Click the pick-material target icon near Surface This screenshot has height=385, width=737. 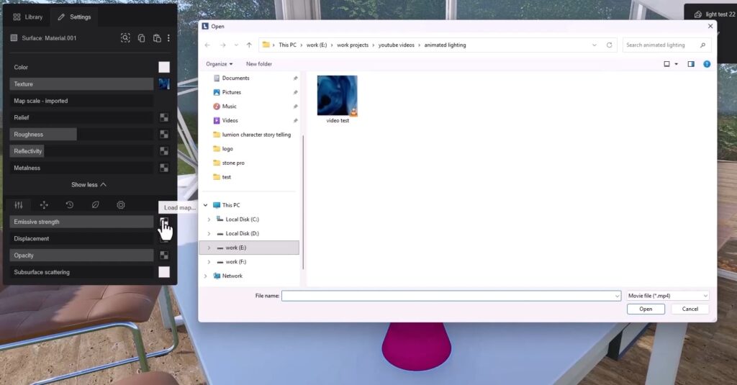pos(125,38)
